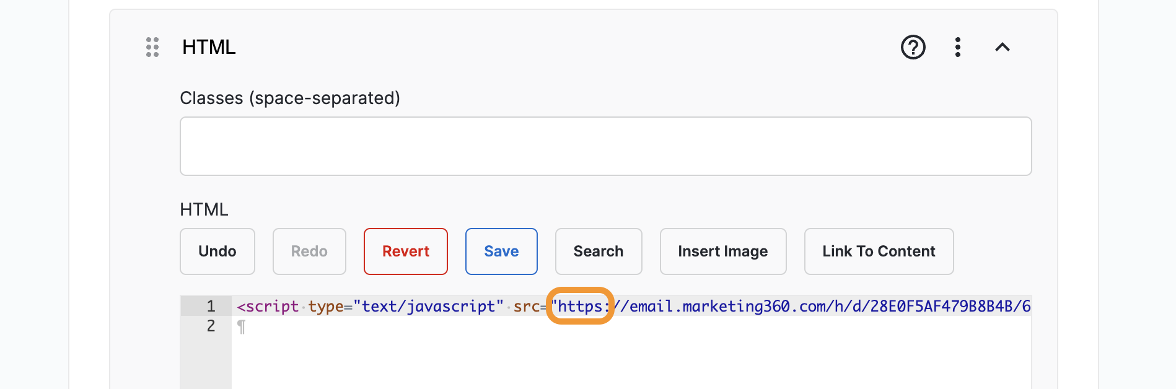Click line number 1 in the gutter
Viewport: 1176px width, 389px height.
click(x=211, y=306)
